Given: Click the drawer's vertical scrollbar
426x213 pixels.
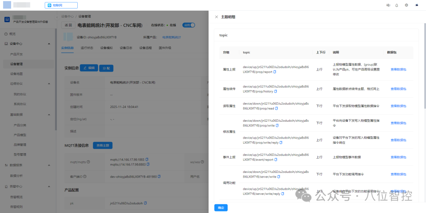Looking at the screenshot, I should [x=425, y=65].
